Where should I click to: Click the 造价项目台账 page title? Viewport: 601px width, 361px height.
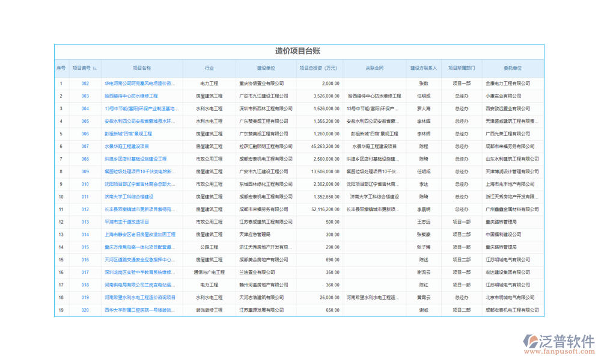(x=299, y=51)
